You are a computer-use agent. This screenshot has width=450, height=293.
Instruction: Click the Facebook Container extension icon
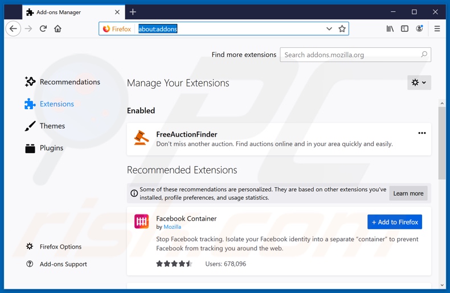coord(141,221)
